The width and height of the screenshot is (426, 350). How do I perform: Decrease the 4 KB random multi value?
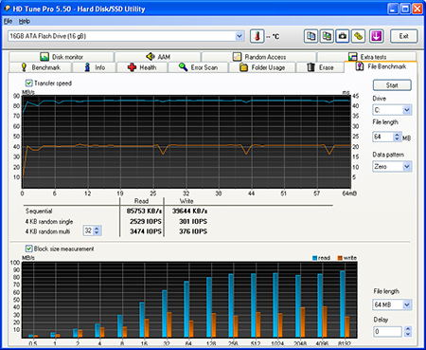[x=97, y=232]
